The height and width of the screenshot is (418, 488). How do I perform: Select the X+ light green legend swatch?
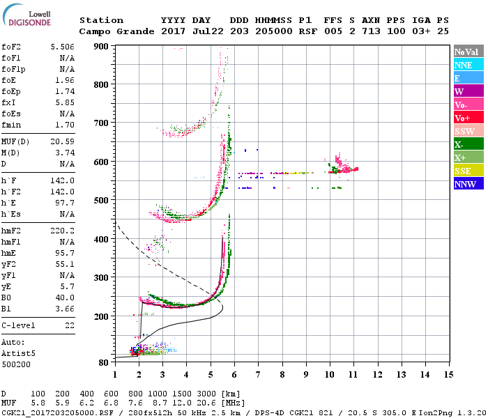click(468, 157)
